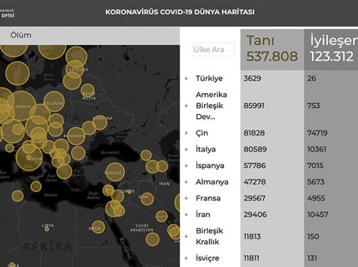Expand the İsviçre row arrow

[186, 258]
